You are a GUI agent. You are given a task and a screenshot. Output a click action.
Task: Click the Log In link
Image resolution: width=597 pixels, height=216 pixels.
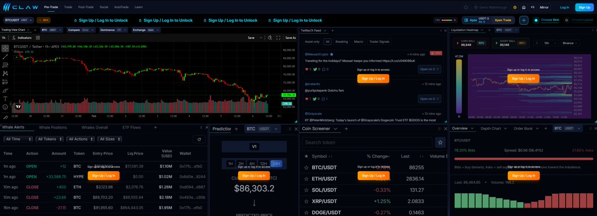coord(564,7)
